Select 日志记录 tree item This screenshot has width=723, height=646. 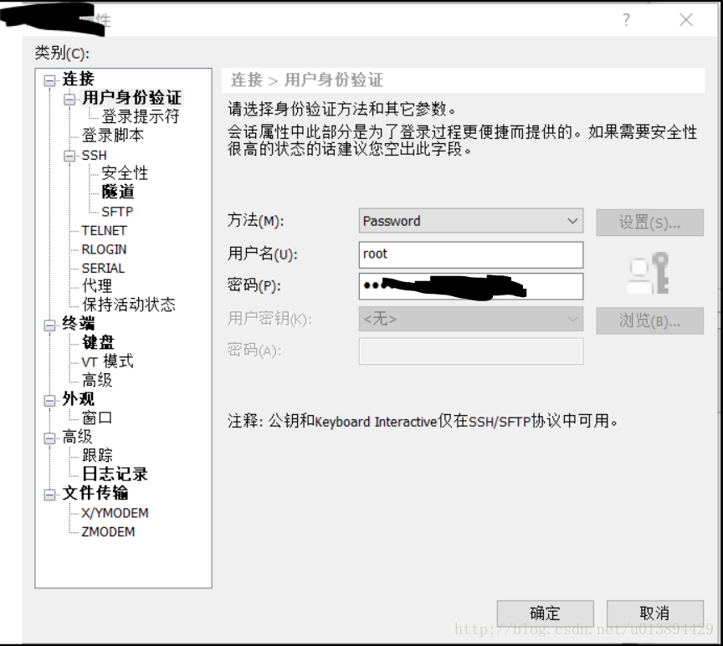(x=115, y=474)
